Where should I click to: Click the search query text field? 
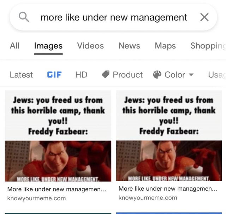click(x=114, y=17)
